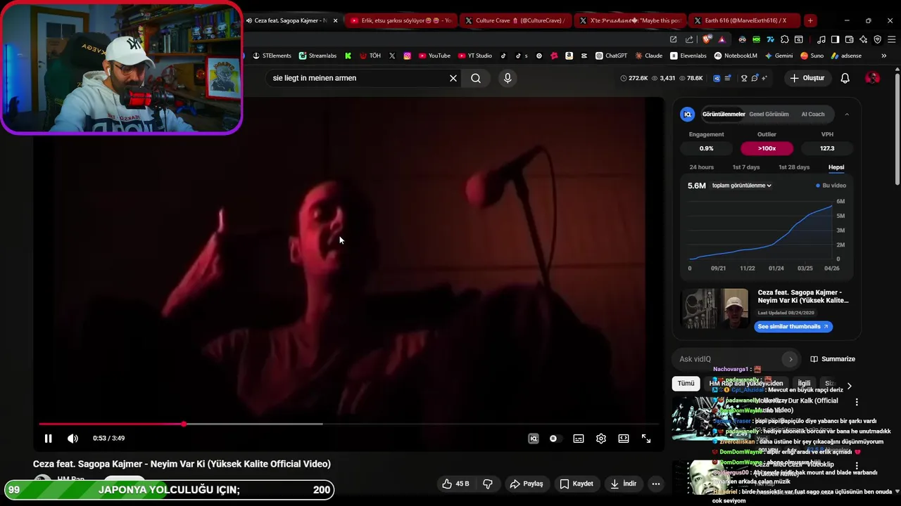This screenshot has width=901, height=506.
Task: Open Oluştur create menu
Action: click(x=807, y=78)
